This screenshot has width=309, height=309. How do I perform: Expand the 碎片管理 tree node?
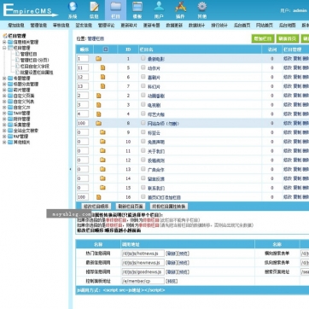point(4,90)
